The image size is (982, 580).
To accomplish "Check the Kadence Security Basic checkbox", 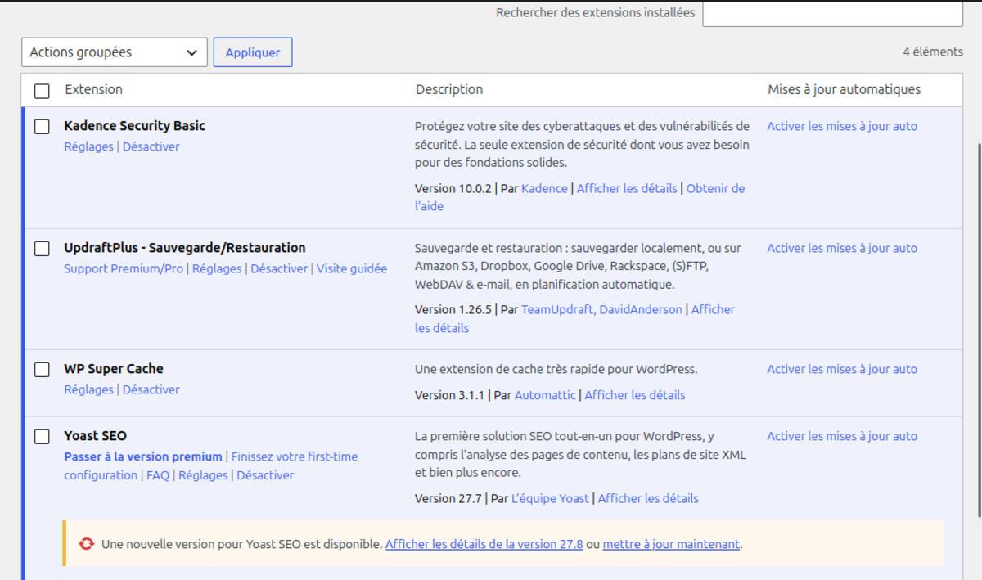I will click(42, 127).
